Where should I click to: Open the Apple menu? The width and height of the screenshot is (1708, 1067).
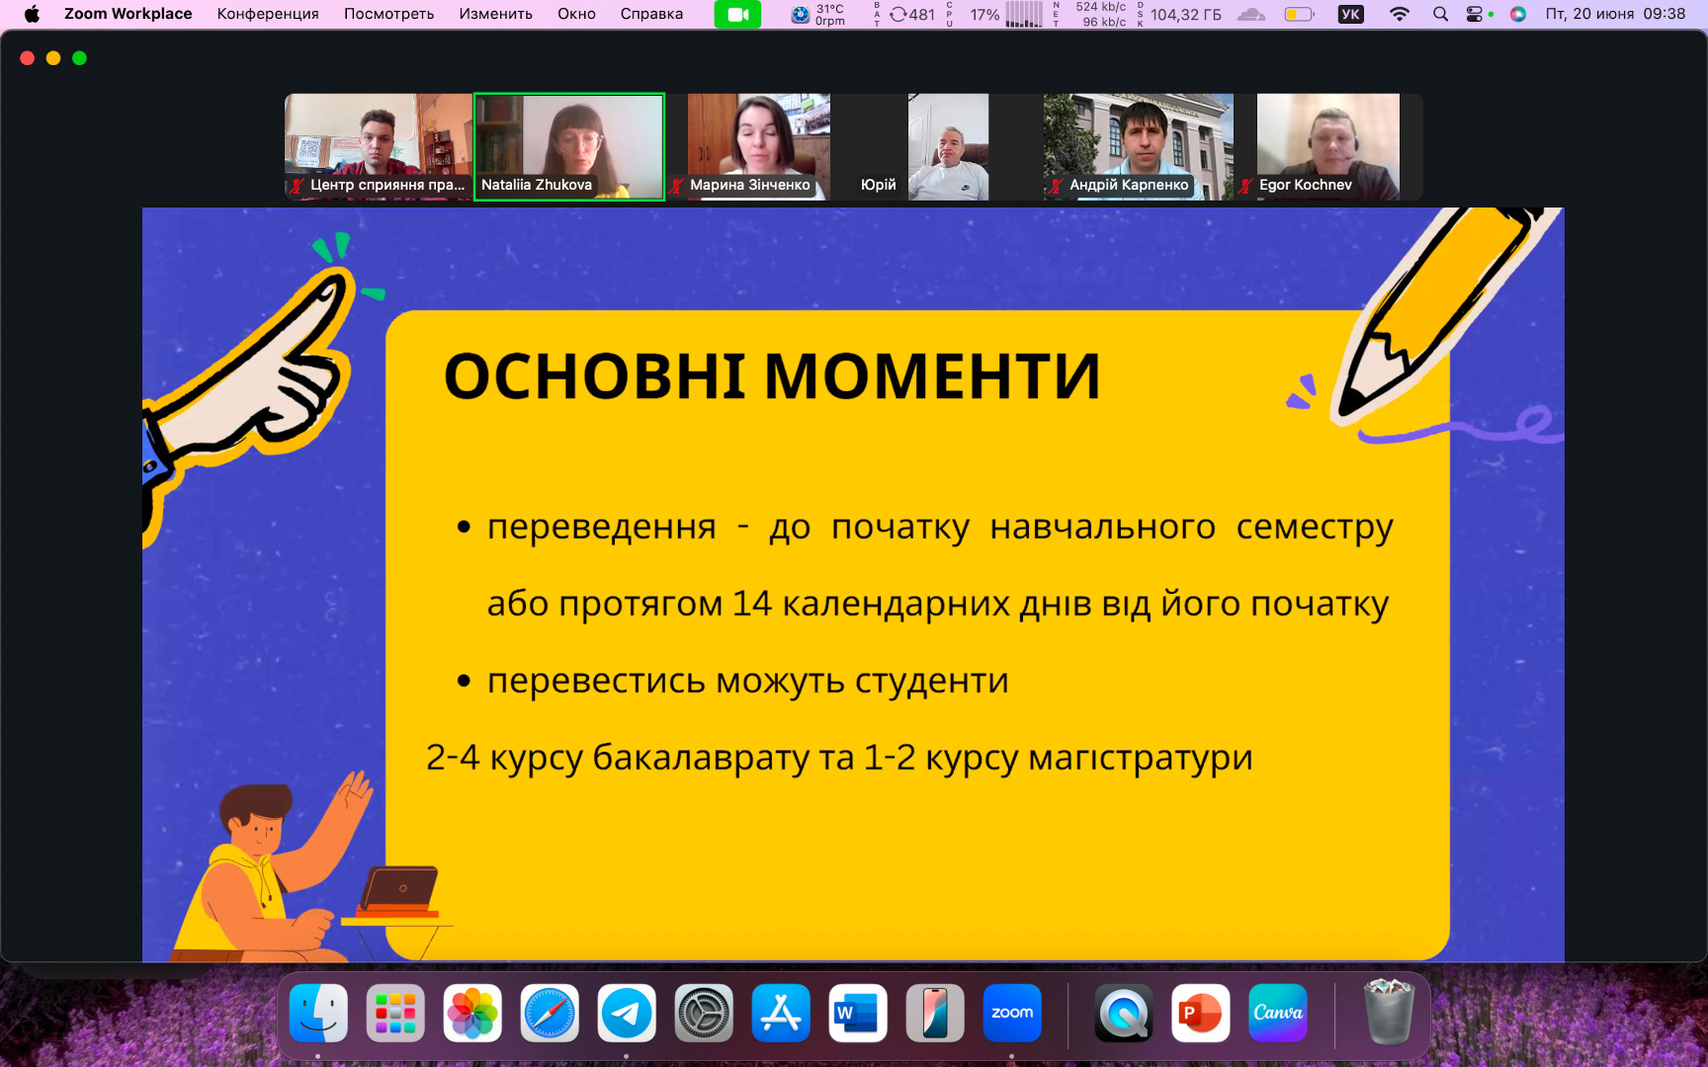(32, 15)
